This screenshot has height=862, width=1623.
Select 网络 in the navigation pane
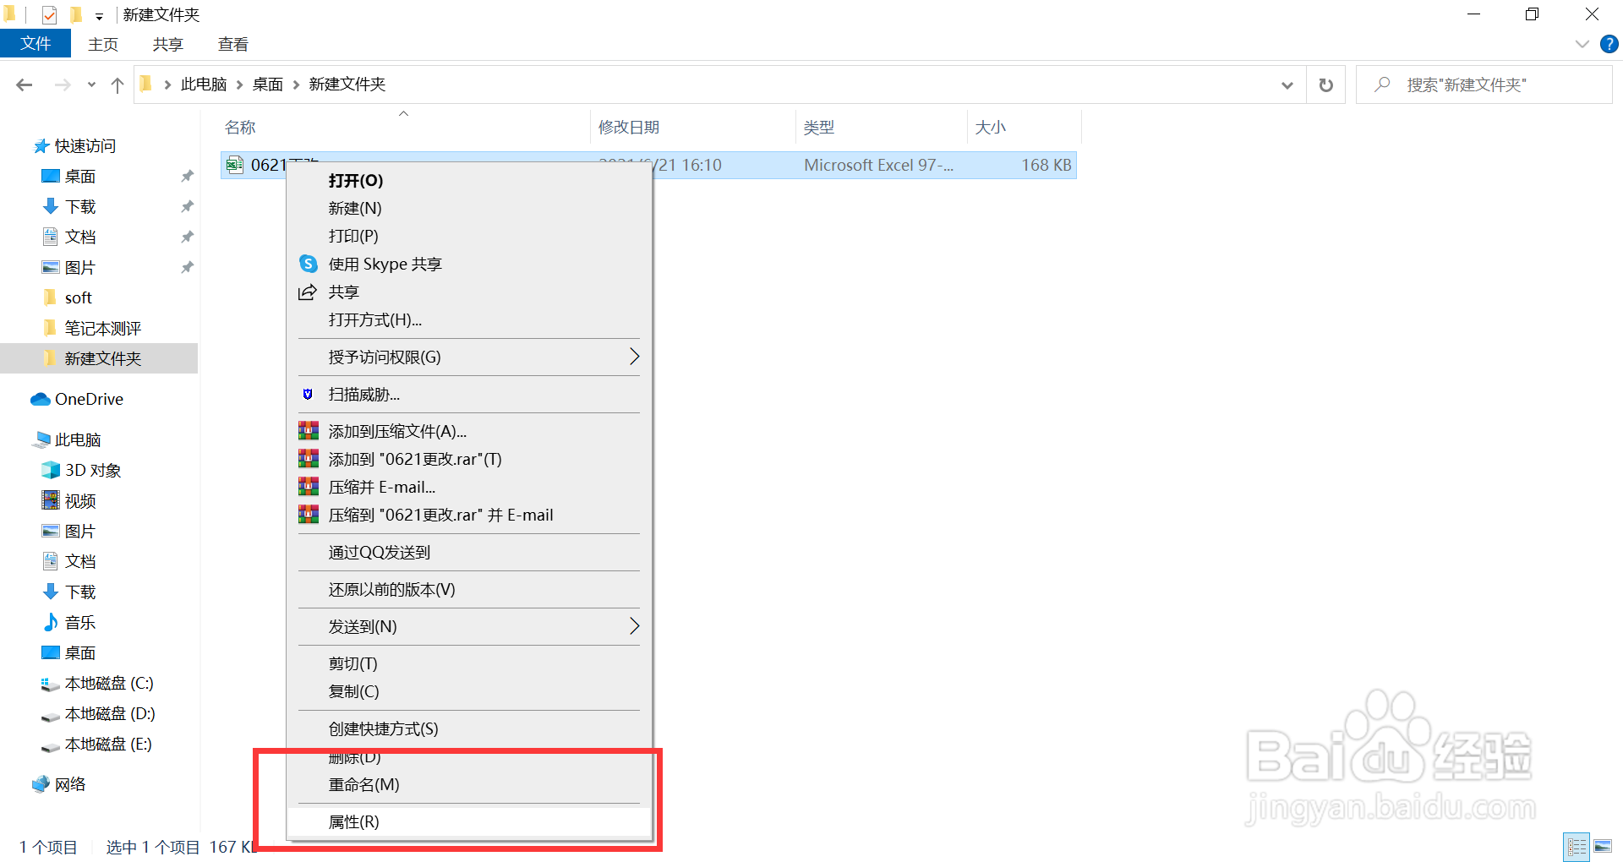(70, 784)
